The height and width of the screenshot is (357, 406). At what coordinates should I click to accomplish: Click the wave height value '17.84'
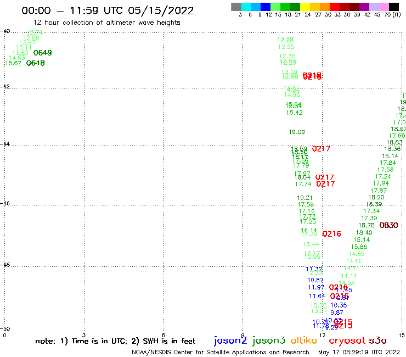pos(388,163)
